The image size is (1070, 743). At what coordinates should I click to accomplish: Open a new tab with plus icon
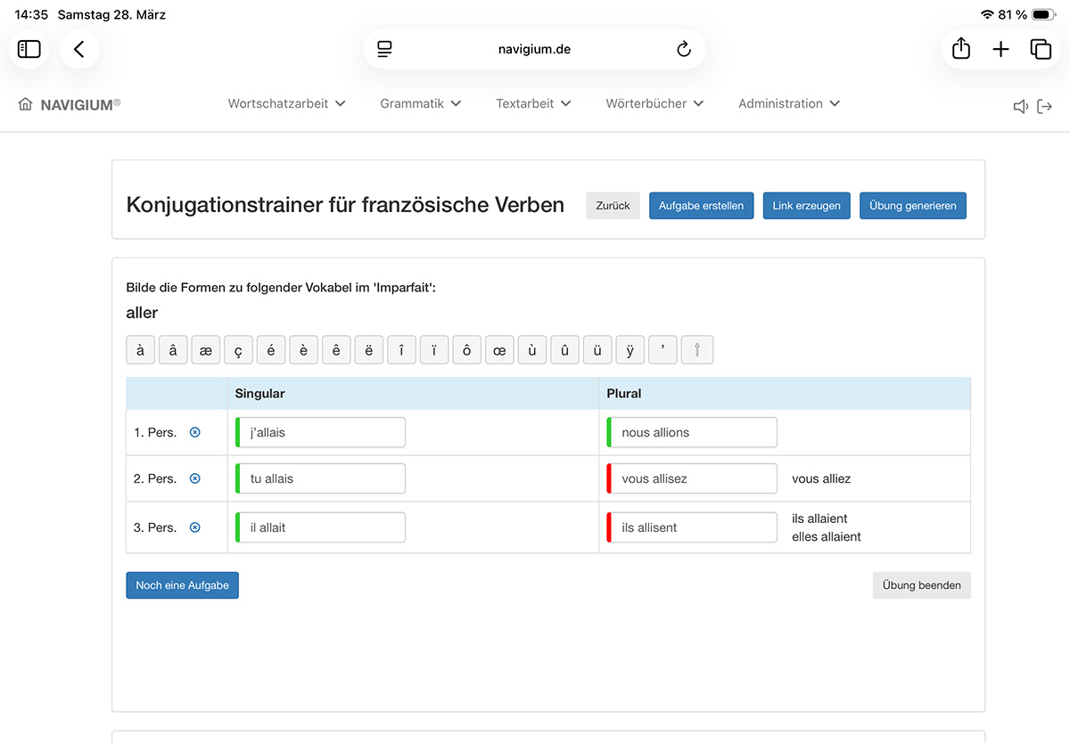1000,49
